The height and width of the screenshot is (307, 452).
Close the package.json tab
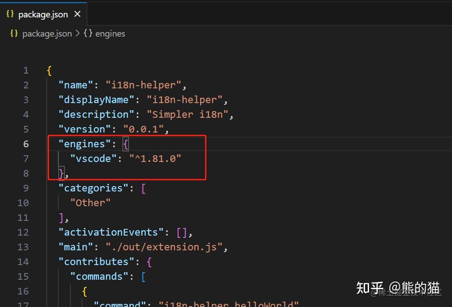click(77, 14)
